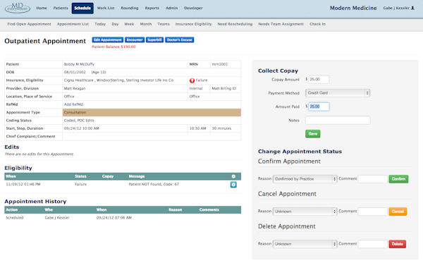Open patient Bobby M McDuffy link
This screenshot has height=263, width=423.
[79, 64]
